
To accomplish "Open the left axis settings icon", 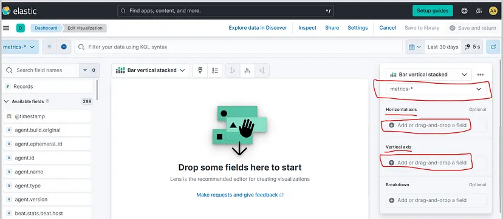I will click(x=233, y=70).
